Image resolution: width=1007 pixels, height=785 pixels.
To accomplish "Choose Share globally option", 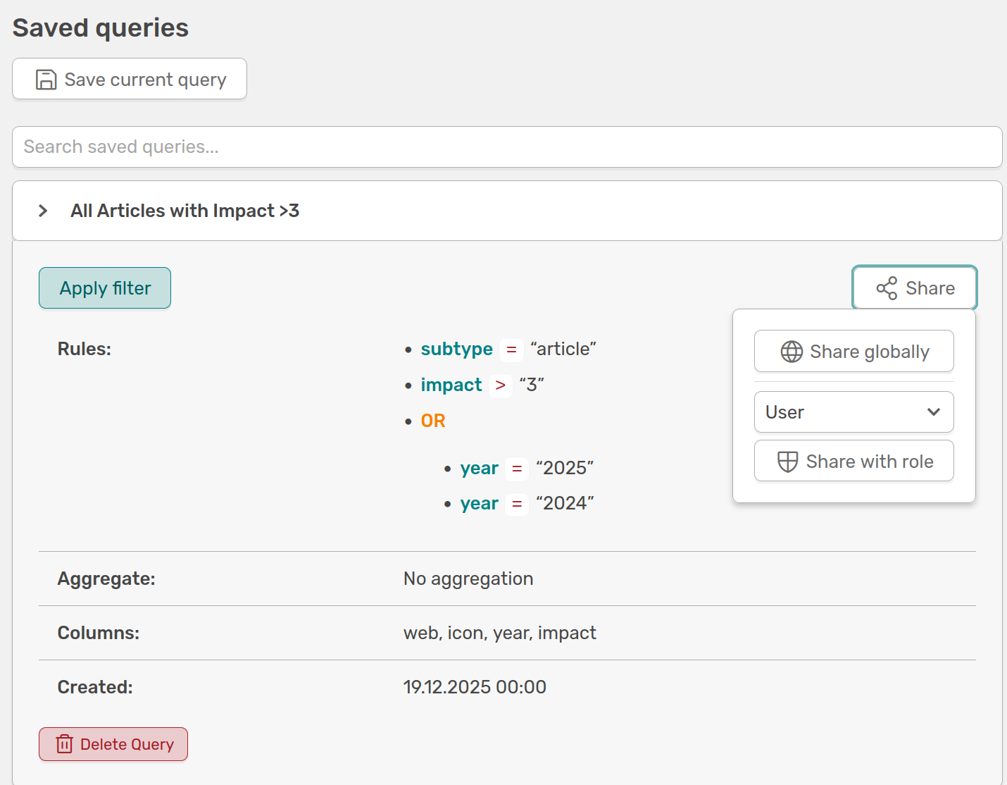I will coord(854,351).
